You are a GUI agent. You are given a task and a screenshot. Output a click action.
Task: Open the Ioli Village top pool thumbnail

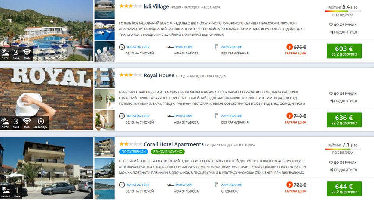coord(104,10)
